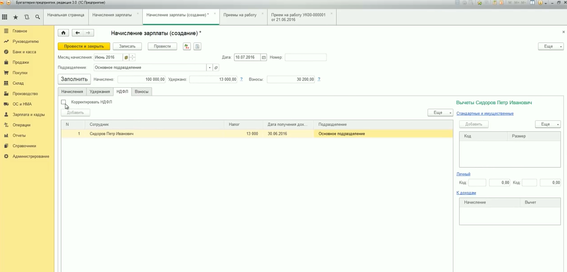Open Favorites star icon
The width and height of the screenshot is (567, 272).
(x=16, y=17)
